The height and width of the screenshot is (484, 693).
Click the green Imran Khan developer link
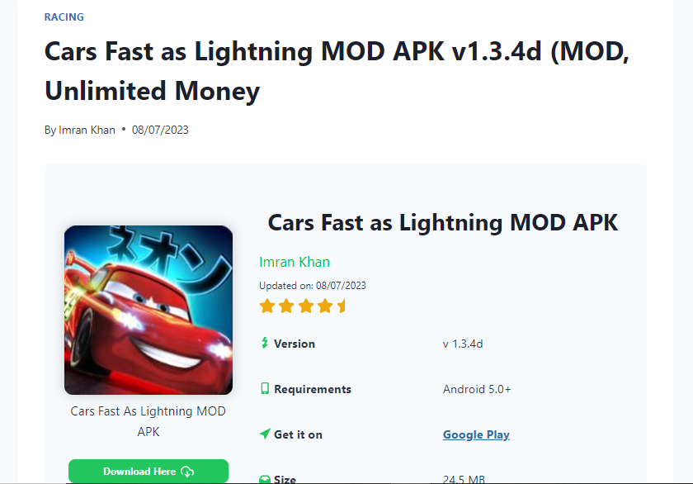pos(295,261)
